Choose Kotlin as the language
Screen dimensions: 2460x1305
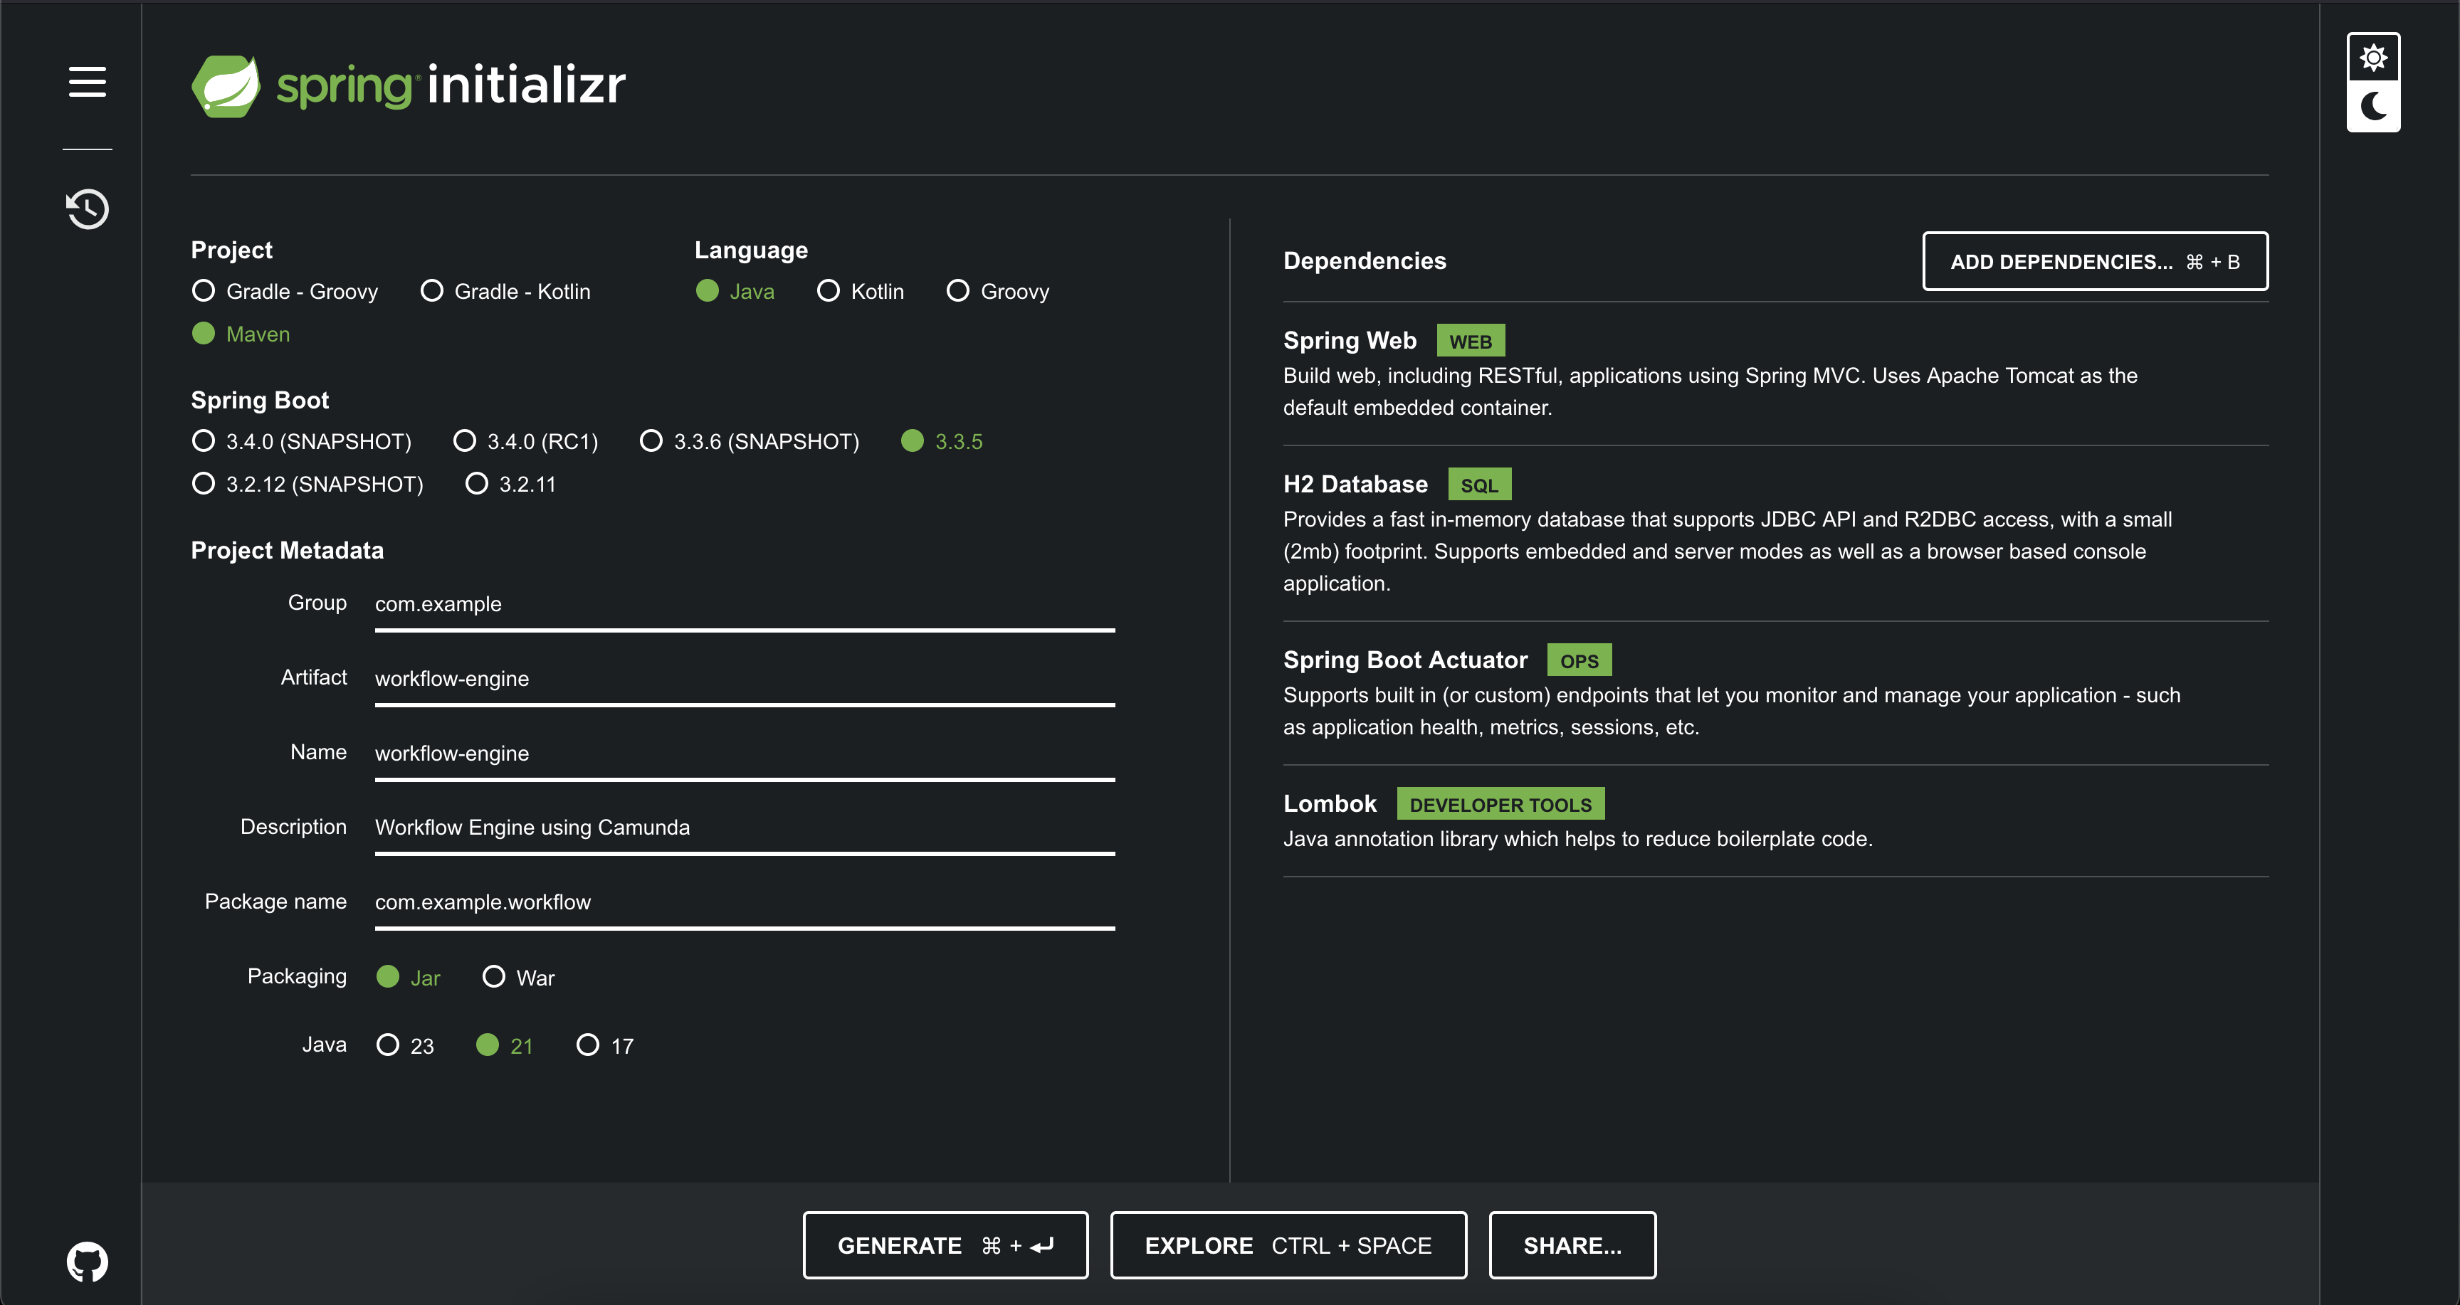point(859,291)
